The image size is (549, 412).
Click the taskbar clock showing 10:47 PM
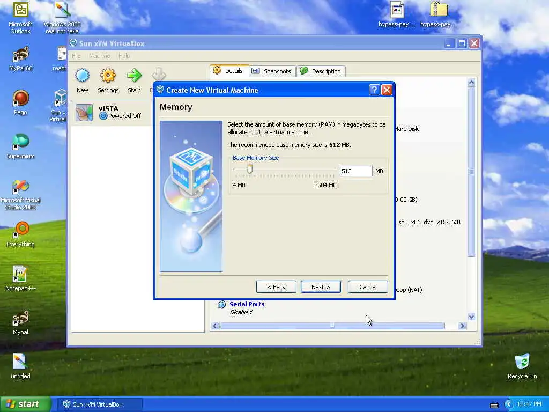click(x=529, y=404)
